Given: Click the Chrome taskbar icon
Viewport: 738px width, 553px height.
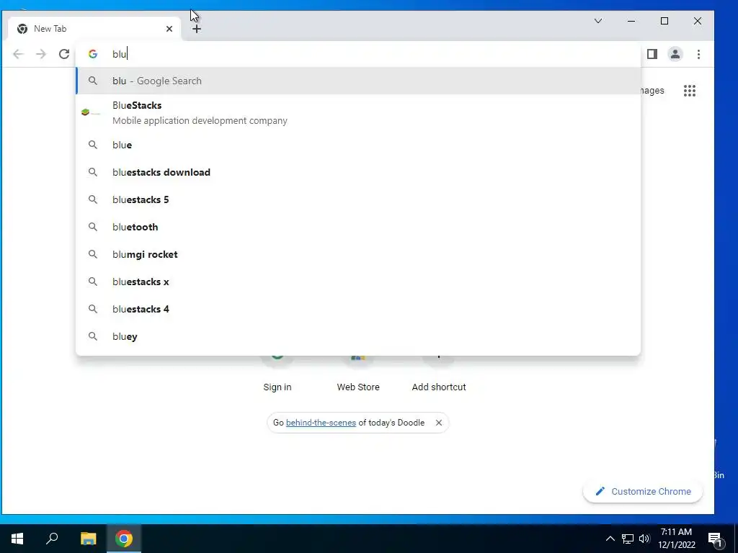Looking at the screenshot, I should coord(124,539).
